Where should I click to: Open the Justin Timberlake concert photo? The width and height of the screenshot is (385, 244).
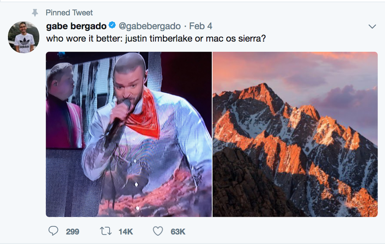(x=129, y=134)
